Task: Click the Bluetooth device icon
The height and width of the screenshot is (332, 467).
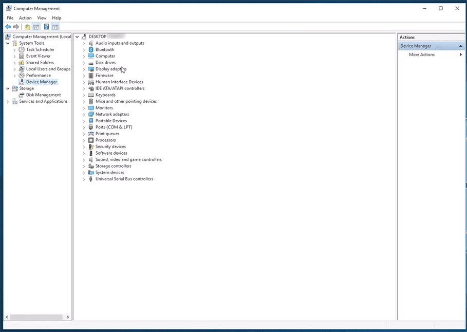Action: 91,49
